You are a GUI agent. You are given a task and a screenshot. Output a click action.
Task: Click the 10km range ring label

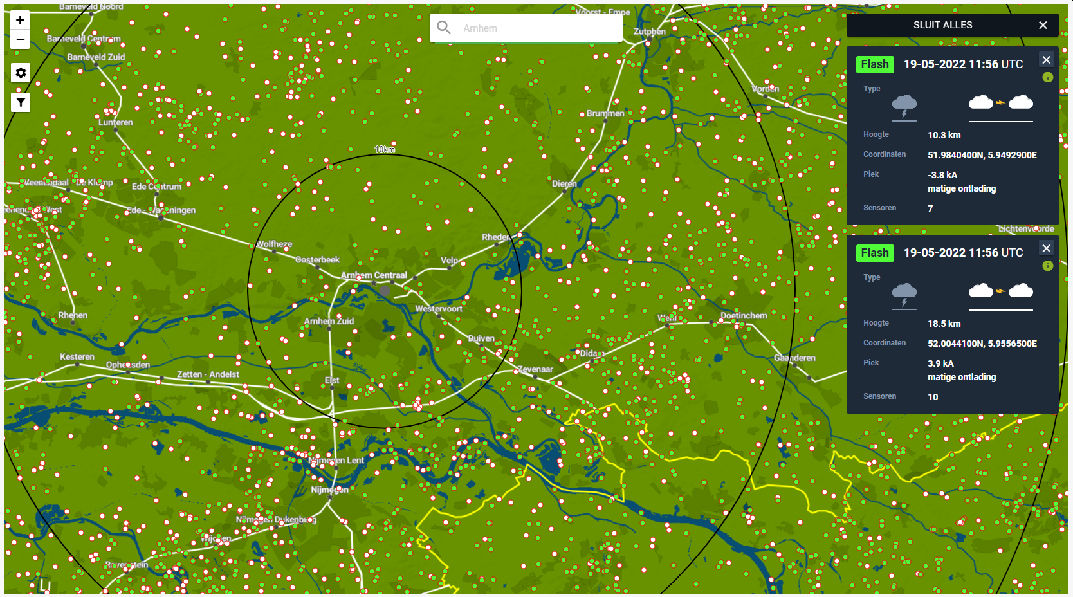coord(385,149)
